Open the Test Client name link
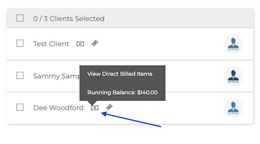 tap(51, 44)
